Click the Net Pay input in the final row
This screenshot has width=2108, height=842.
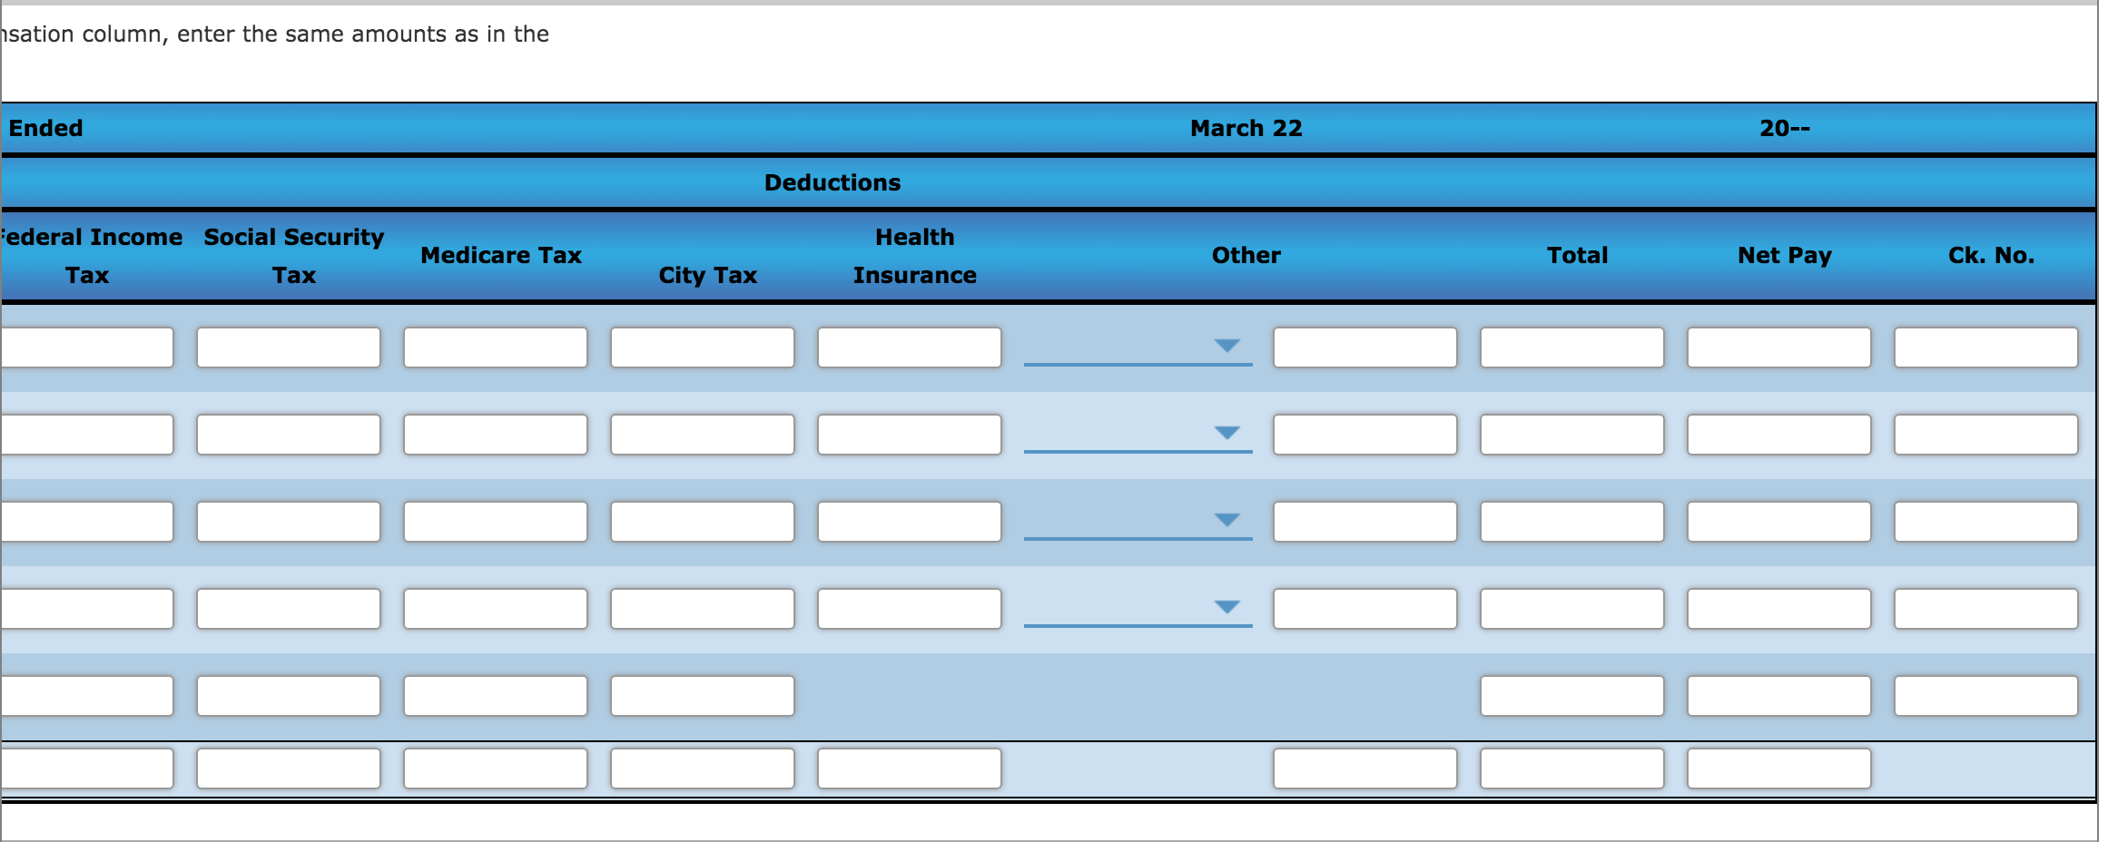pos(1778,769)
